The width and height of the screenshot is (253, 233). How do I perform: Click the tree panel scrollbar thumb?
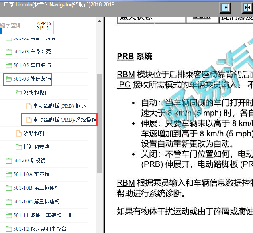(x=100, y=123)
